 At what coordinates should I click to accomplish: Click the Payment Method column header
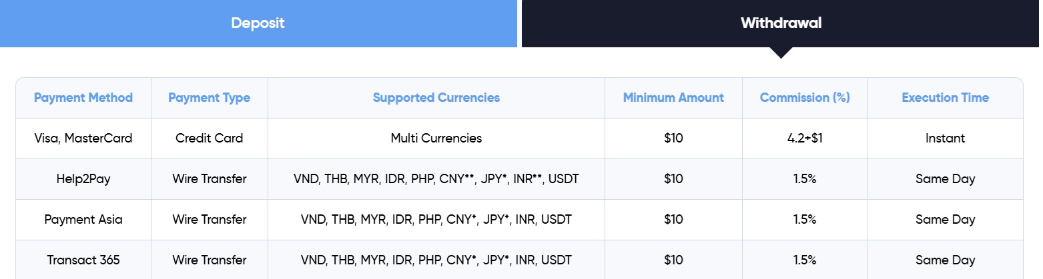click(83, 98)
